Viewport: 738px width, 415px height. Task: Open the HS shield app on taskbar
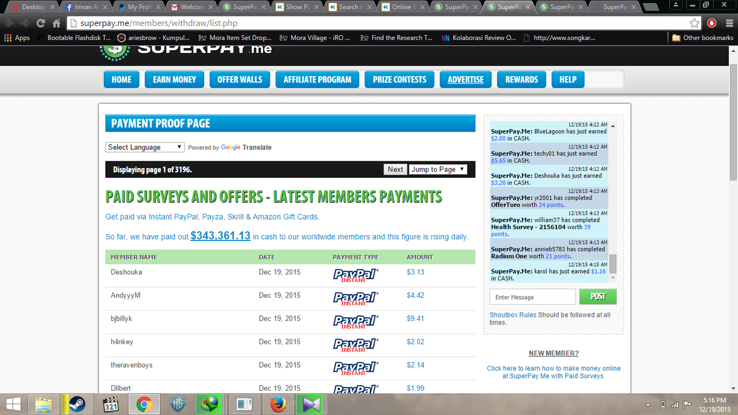click(x=177, y=404)
